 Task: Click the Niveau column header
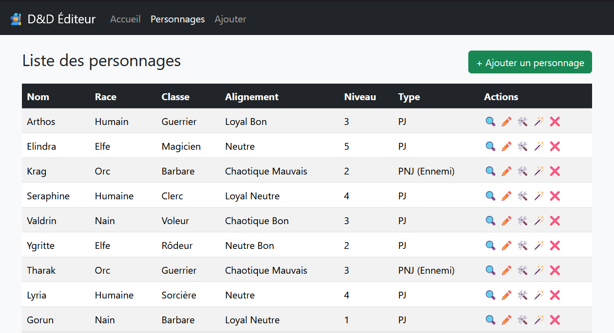pyautogui.click(x=360, y=97)
